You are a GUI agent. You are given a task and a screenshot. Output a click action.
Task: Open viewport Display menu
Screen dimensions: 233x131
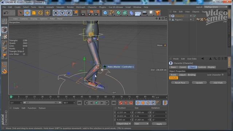34,19
